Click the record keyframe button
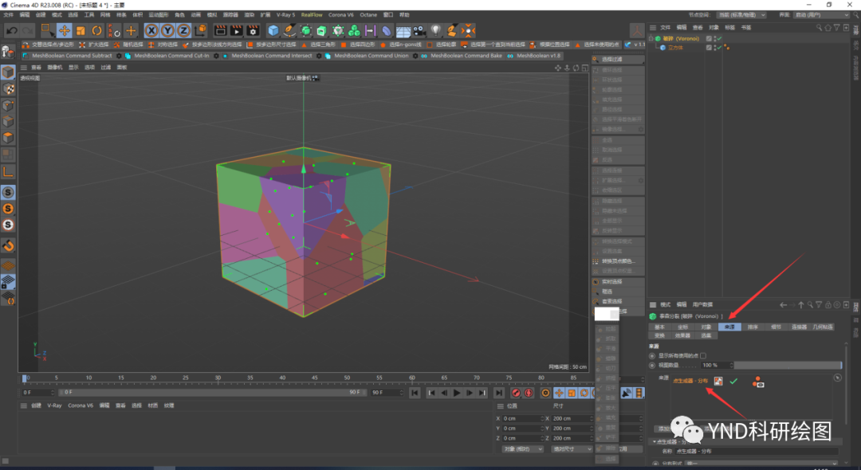 click(x=516, y=393)
